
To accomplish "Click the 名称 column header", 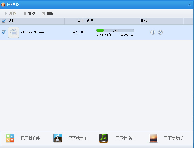I will tap(36, 21).
